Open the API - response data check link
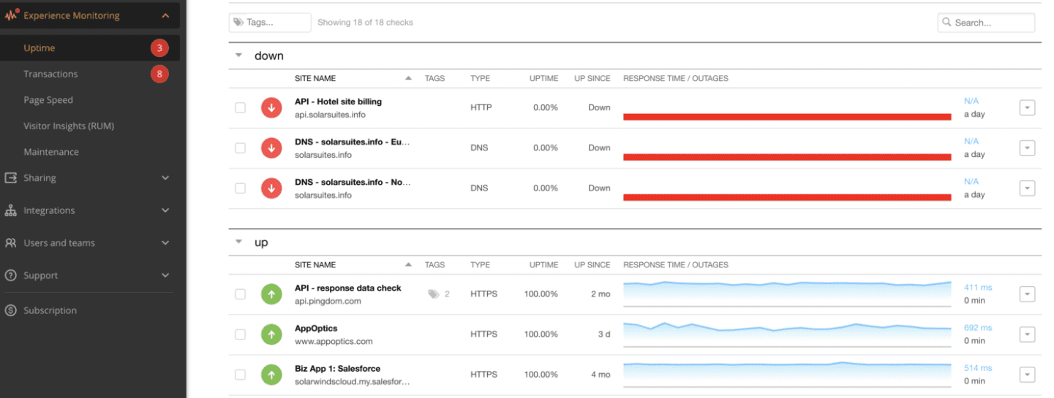 [348, 288]
